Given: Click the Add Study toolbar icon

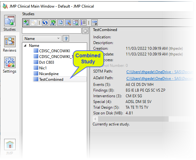Looking at the screenshot, I should pos(27,22).
